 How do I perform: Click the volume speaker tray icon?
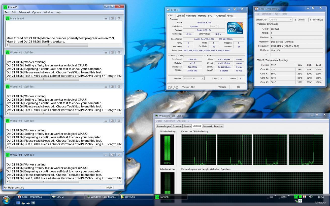point(310,196)
